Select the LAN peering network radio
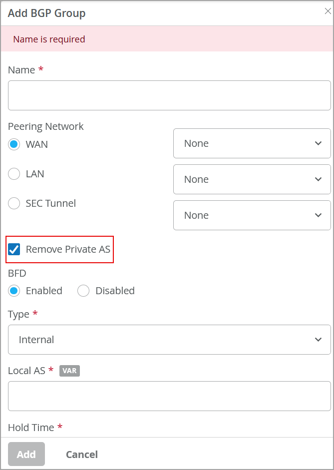 pos(14,174)
